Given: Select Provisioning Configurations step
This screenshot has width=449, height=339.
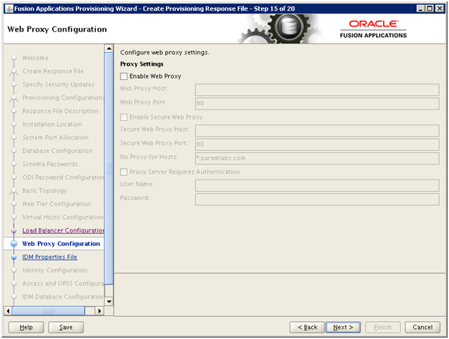Looking at the screenshot, I should tap(64, 98).
